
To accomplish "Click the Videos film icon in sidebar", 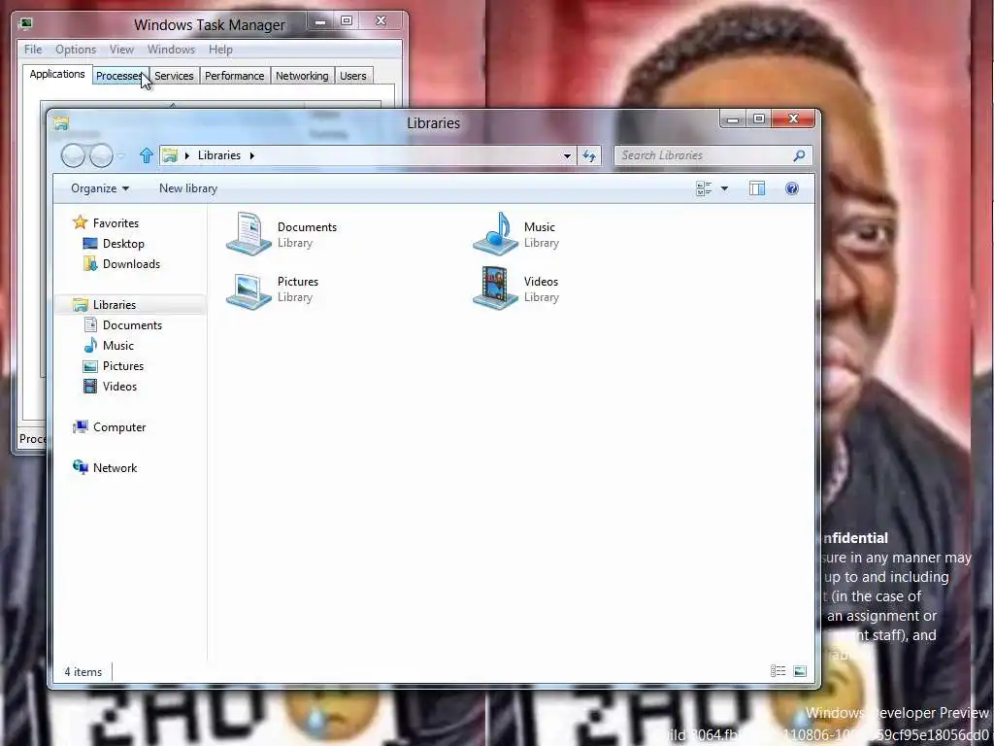I will 90,387.
